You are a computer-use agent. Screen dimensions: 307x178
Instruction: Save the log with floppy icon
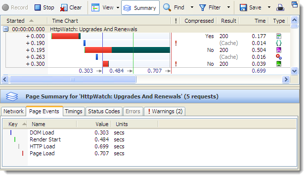click(x=243, y=7)
